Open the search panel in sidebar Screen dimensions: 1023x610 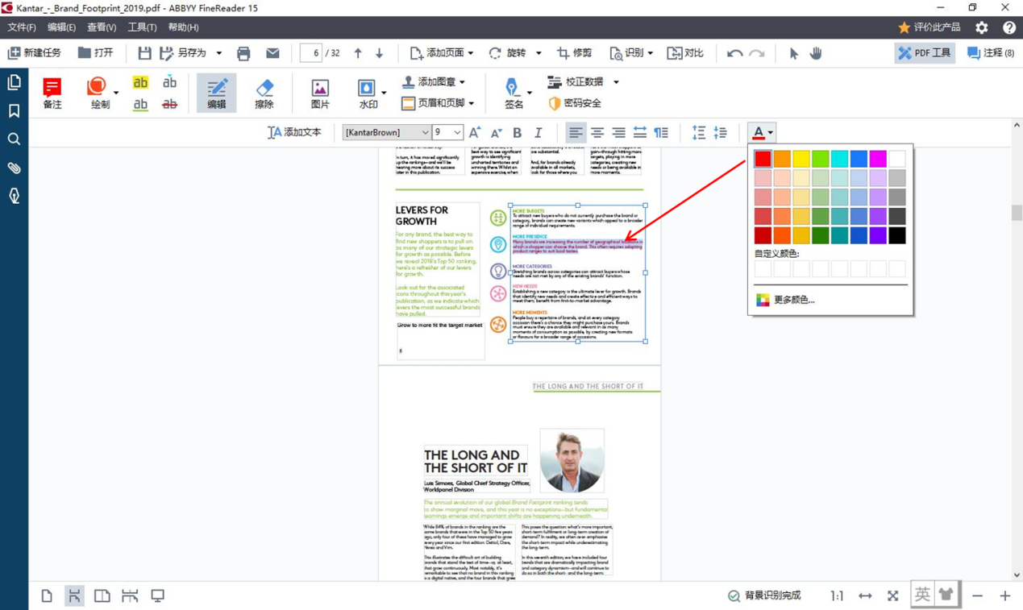click(15, 139)
